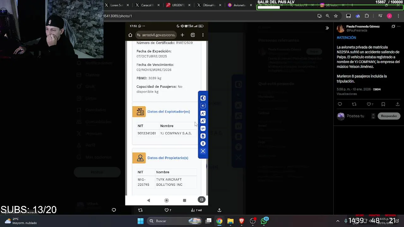Open the Chrome three-dot menu
Image resolution: width=404 pixels, height=227 pixels.
pyautogui.click(x=399, y=16)
